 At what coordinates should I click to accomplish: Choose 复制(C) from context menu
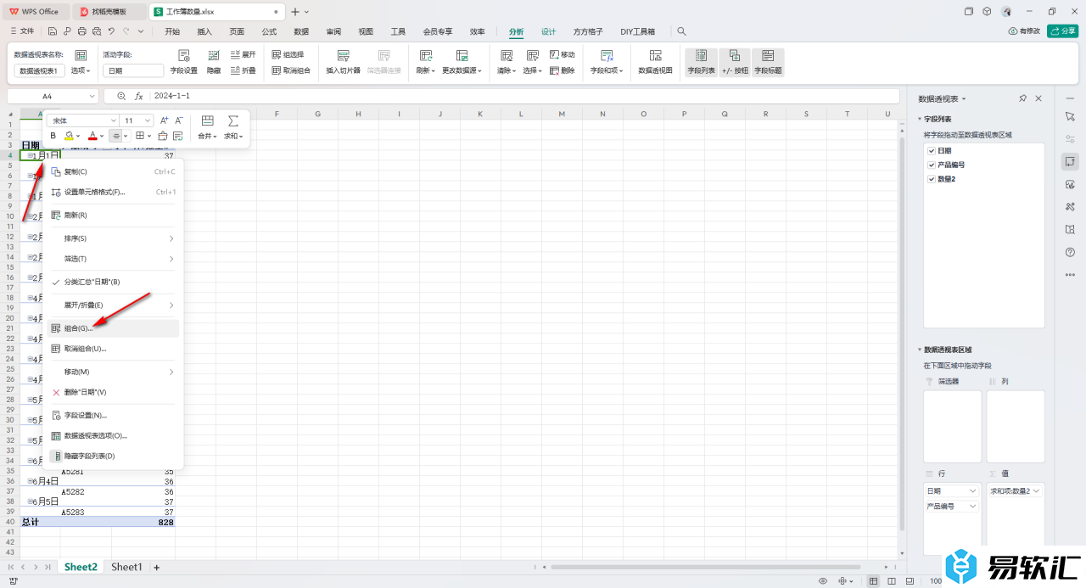pos(113,171)
